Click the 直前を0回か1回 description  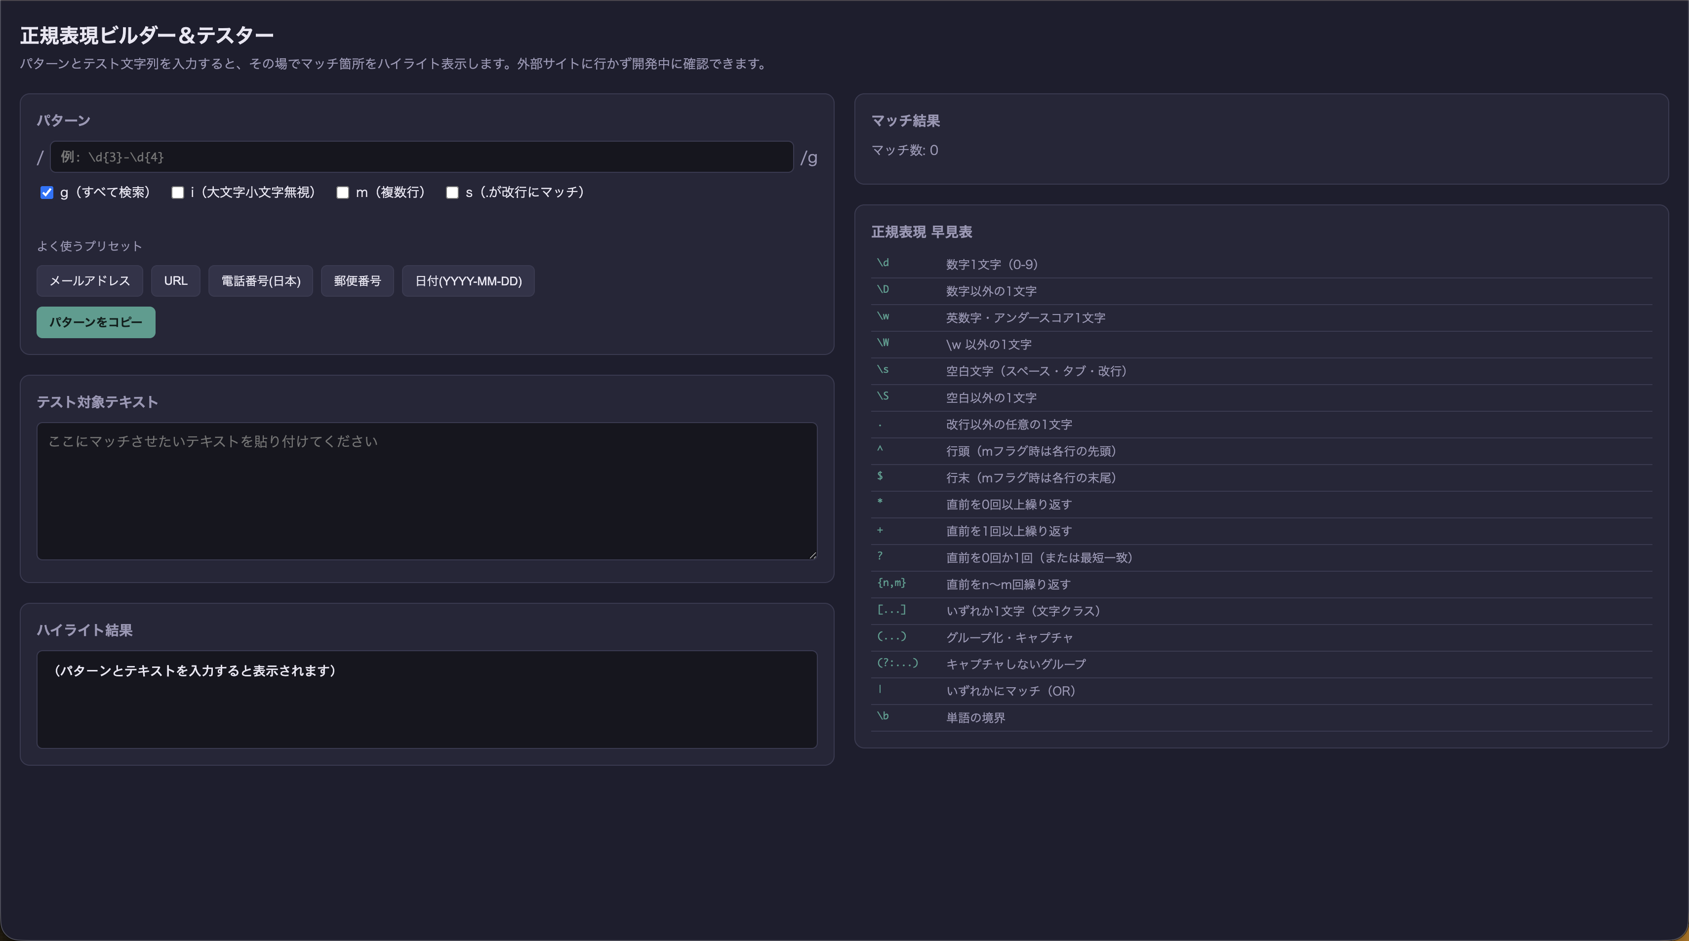point(1040,558)
